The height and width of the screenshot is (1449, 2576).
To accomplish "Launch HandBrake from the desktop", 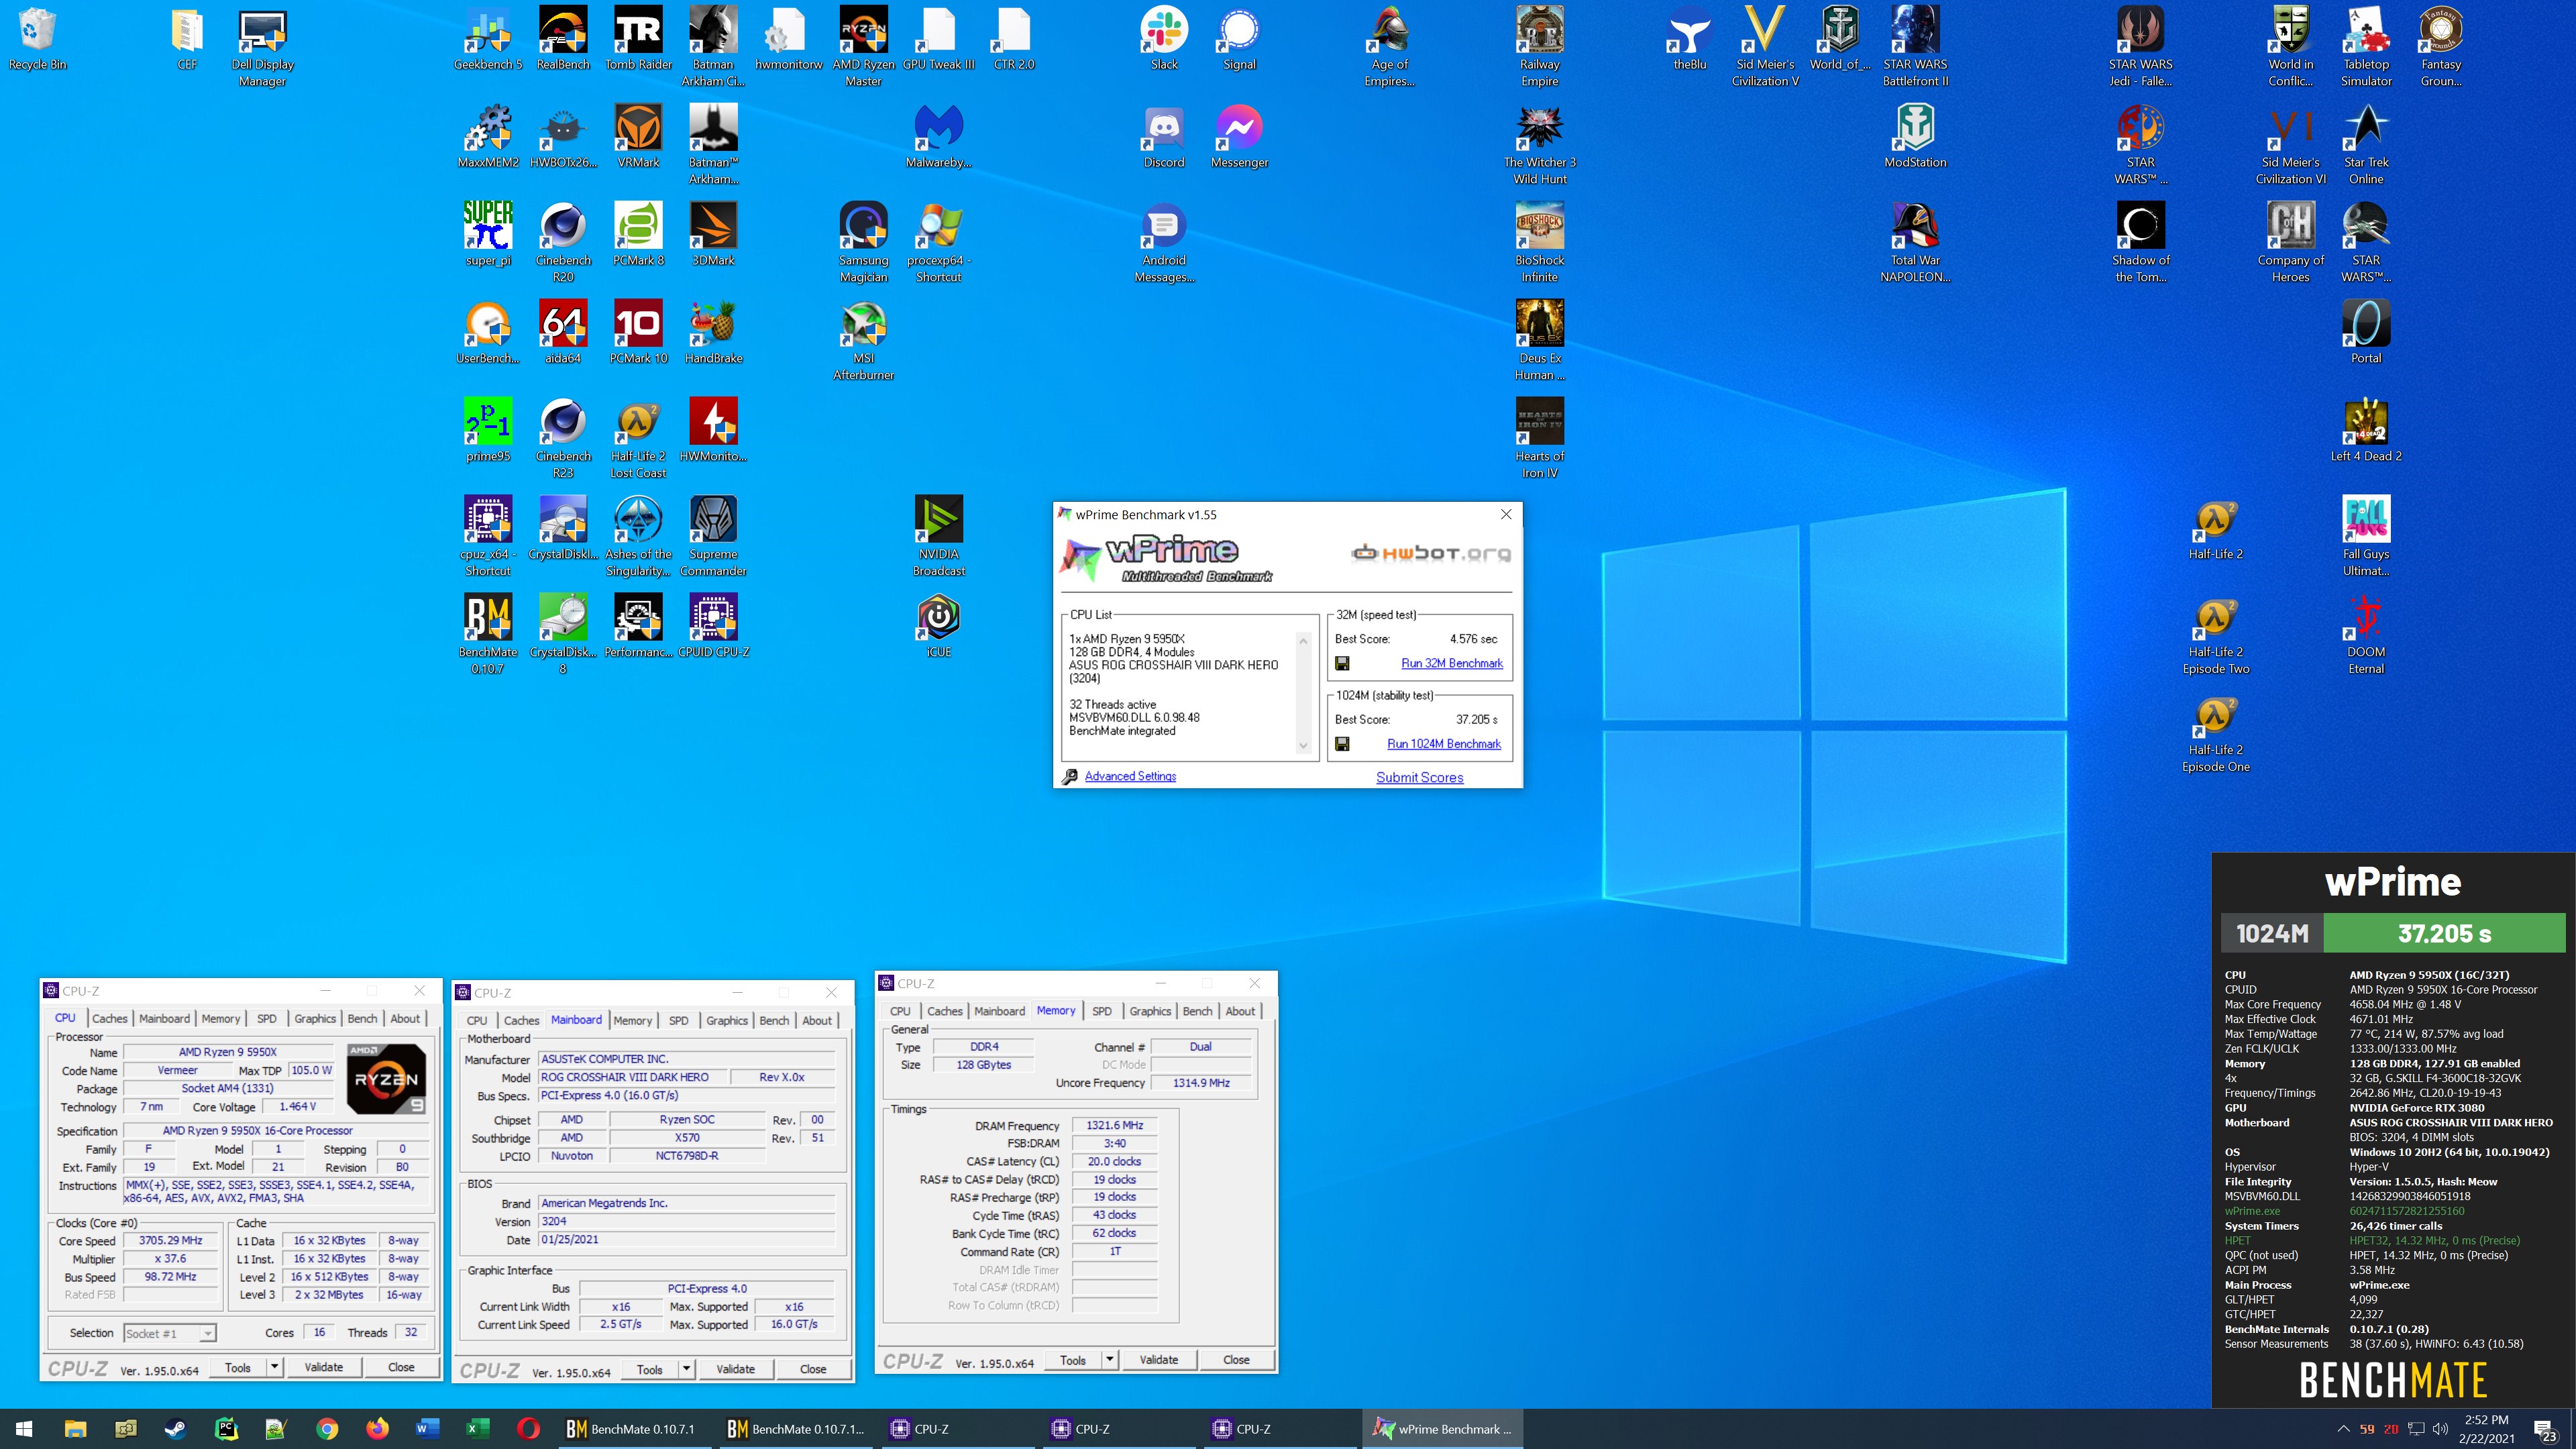I will pyautogui.click(x=713, y=333).
